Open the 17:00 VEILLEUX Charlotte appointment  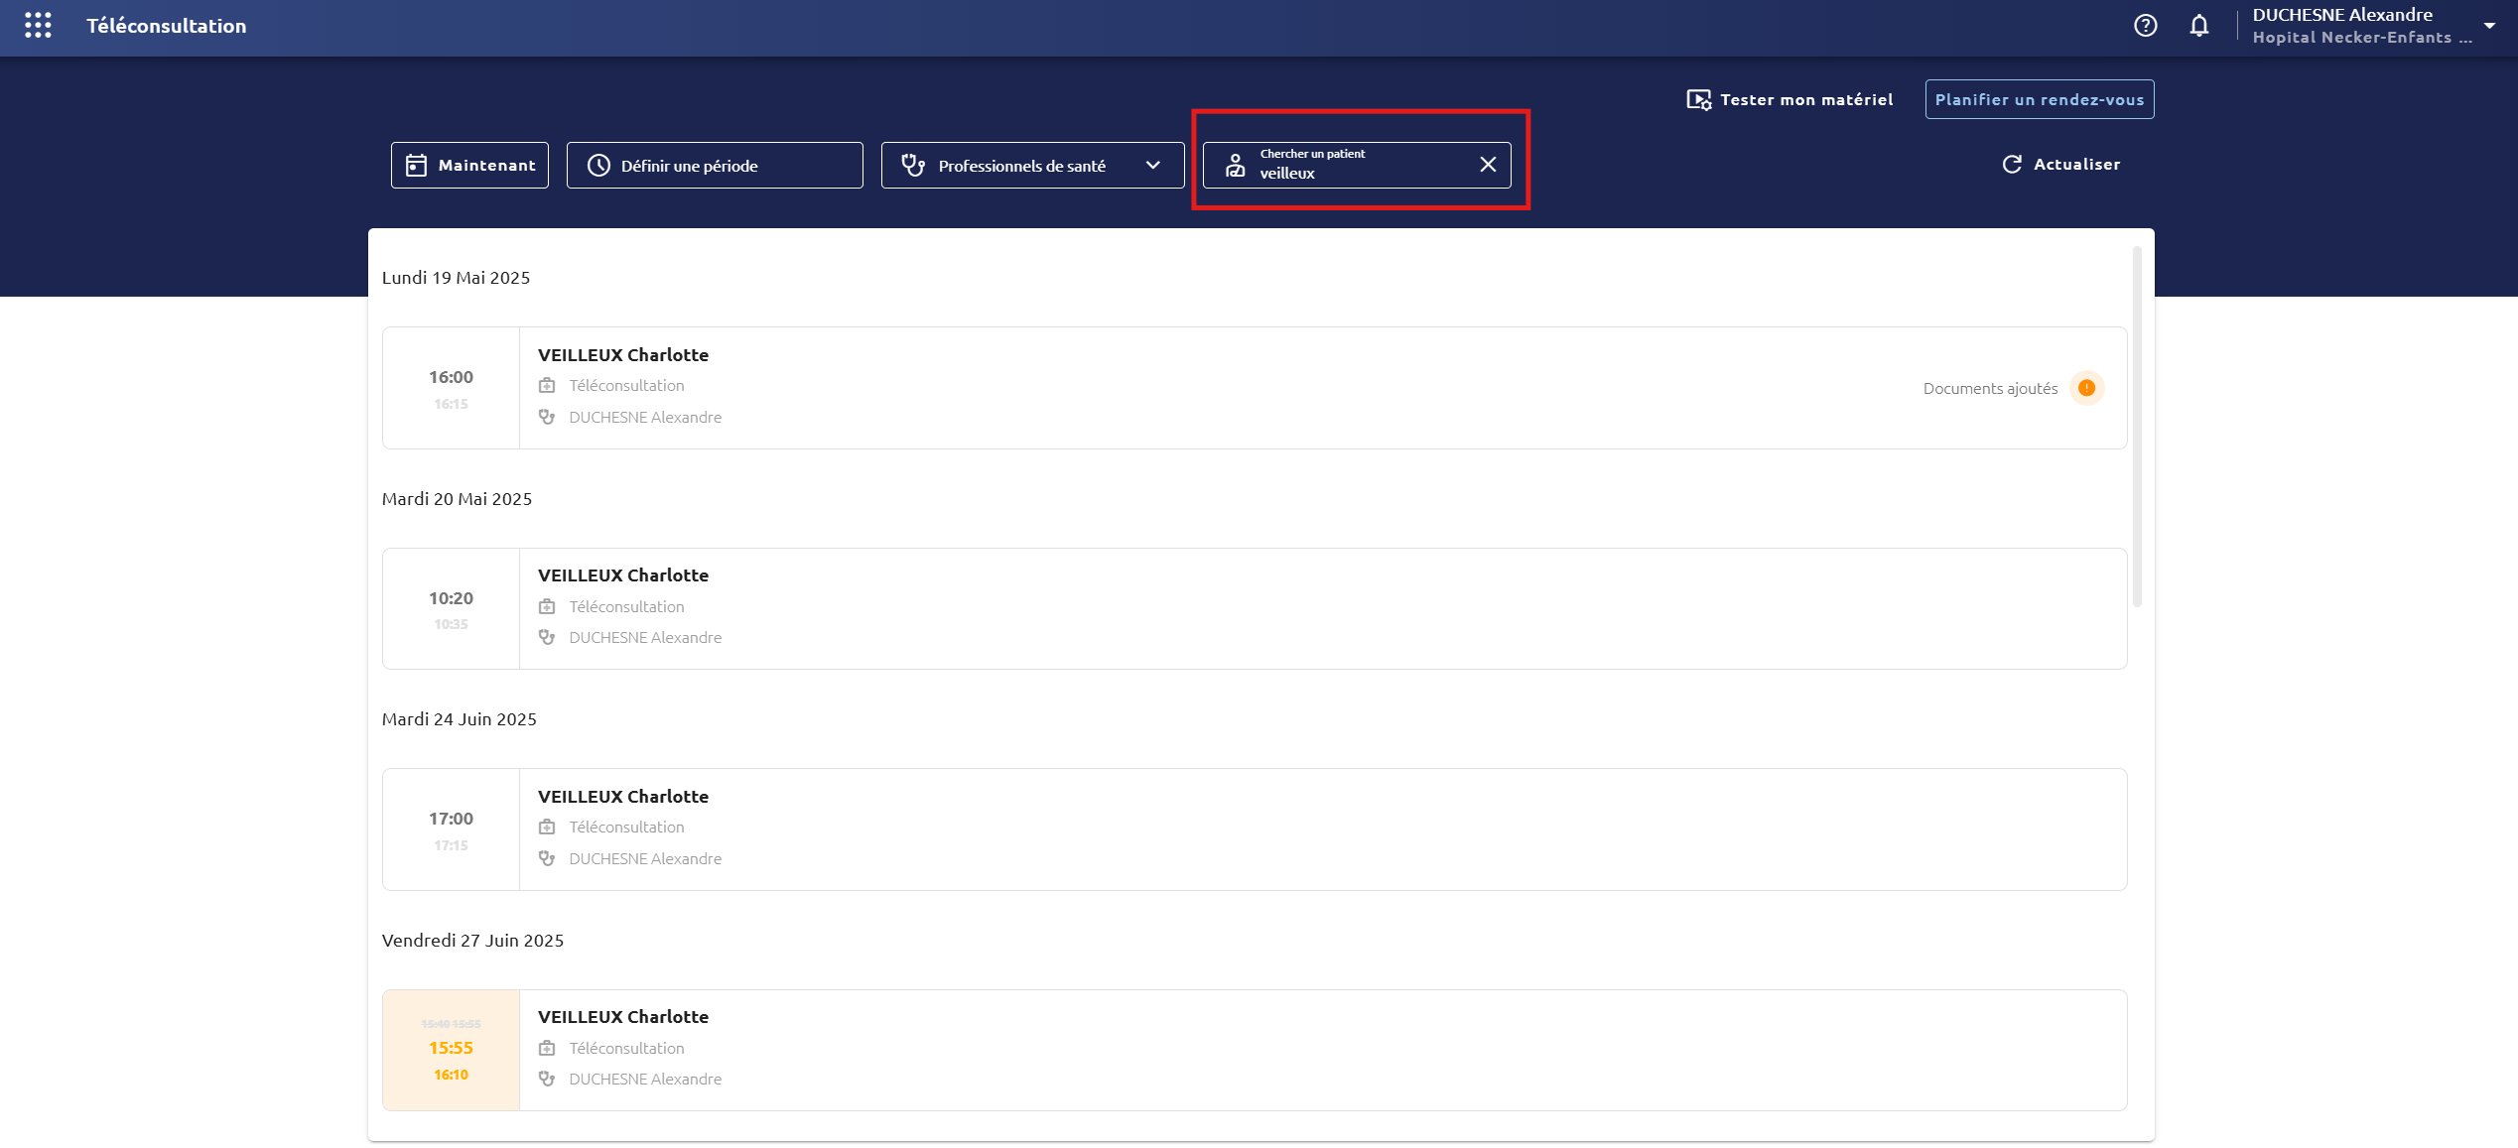pos(1255,829)
